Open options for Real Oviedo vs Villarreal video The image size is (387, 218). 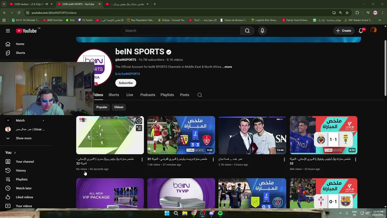point(356,160)
